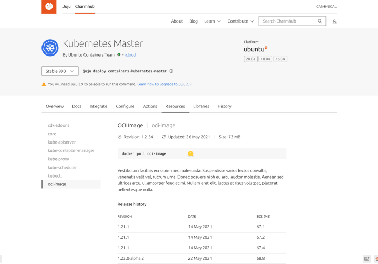Viewport: 378px width, 264px height.
Task: Click the DATE column header
Action: [192, 217]
